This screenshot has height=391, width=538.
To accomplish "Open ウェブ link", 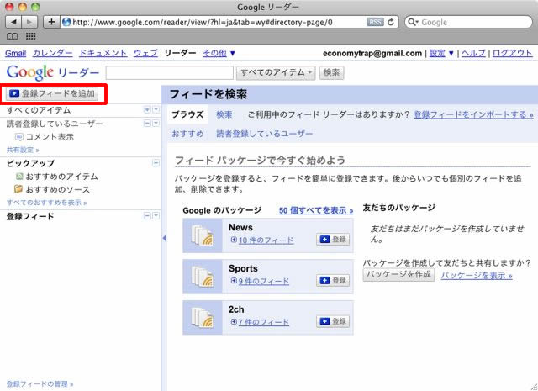I will tap(145, 53).
